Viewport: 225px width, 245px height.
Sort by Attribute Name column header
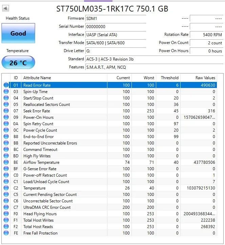(64, 78)
